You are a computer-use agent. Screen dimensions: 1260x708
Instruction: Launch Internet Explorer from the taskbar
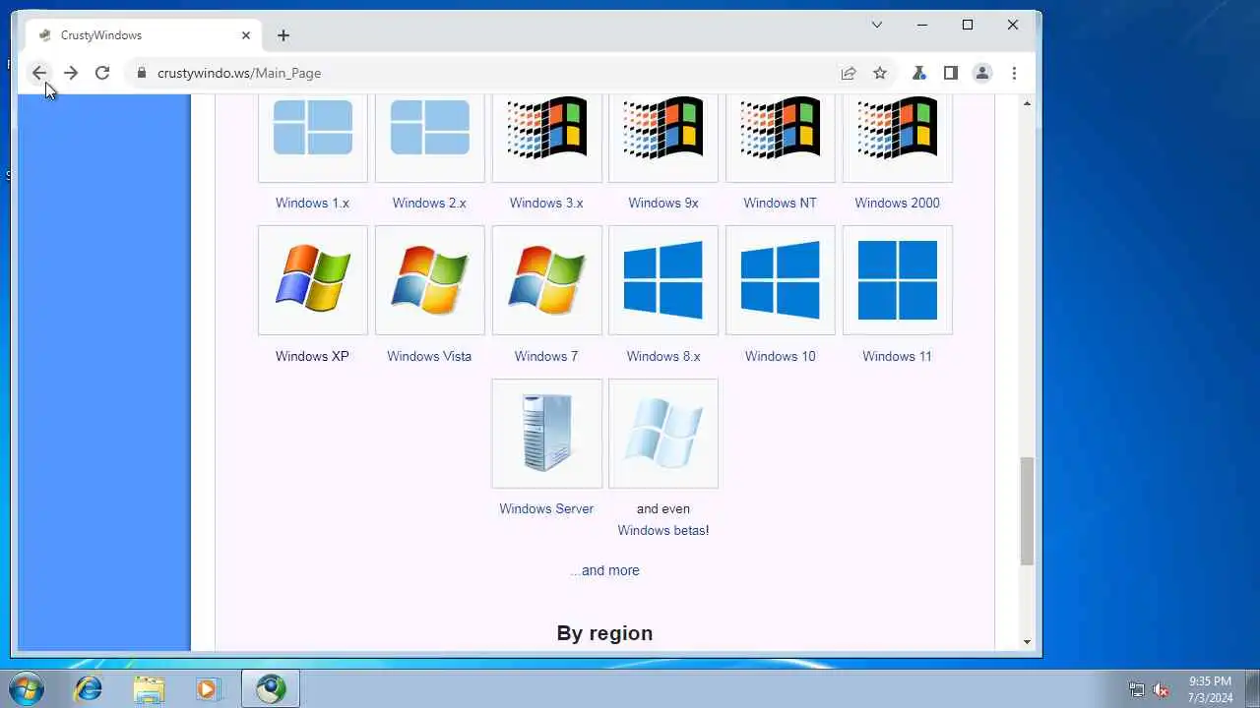[88, 688]
